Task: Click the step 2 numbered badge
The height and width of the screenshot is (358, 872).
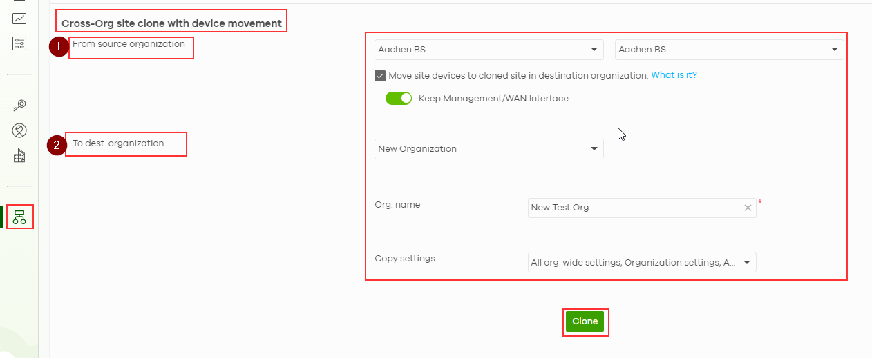Action: 57,146
